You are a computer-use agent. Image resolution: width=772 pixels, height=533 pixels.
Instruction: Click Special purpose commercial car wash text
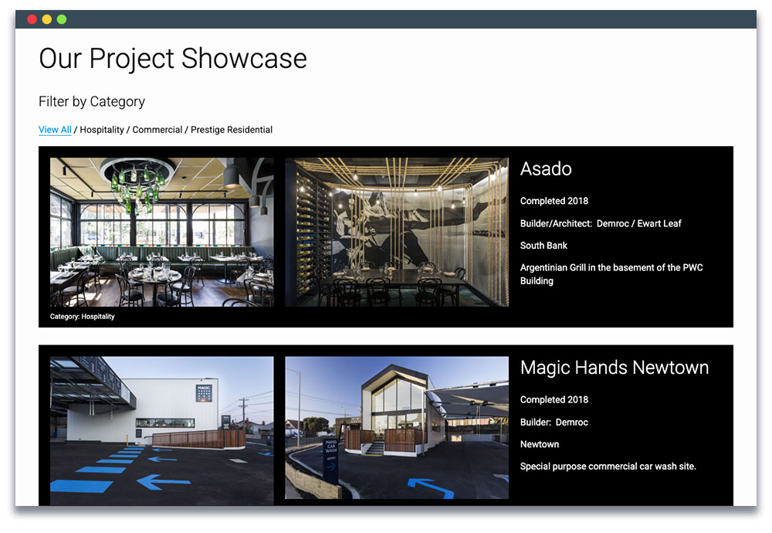608,466
